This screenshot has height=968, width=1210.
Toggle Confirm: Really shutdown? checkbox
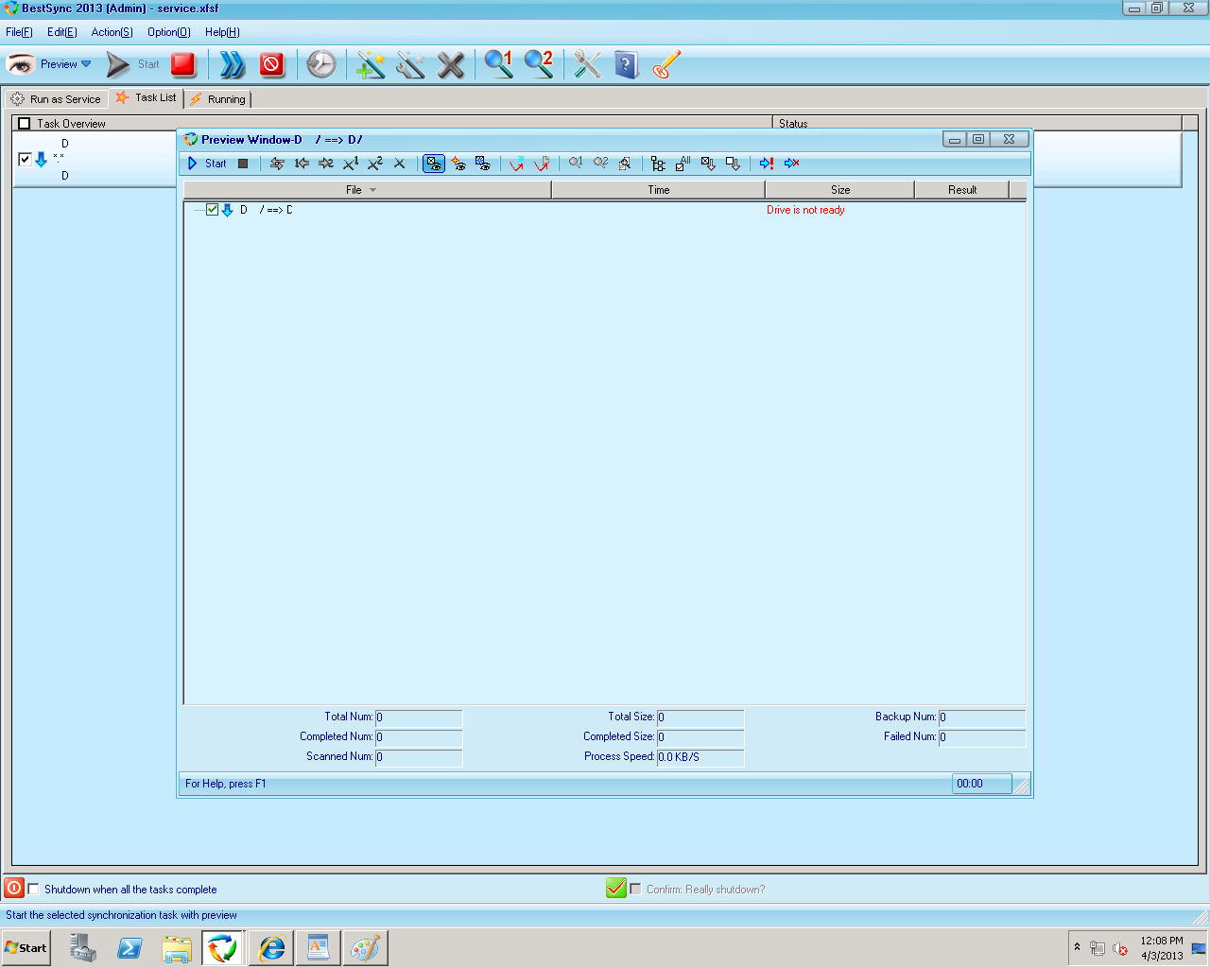click(635, 890)
